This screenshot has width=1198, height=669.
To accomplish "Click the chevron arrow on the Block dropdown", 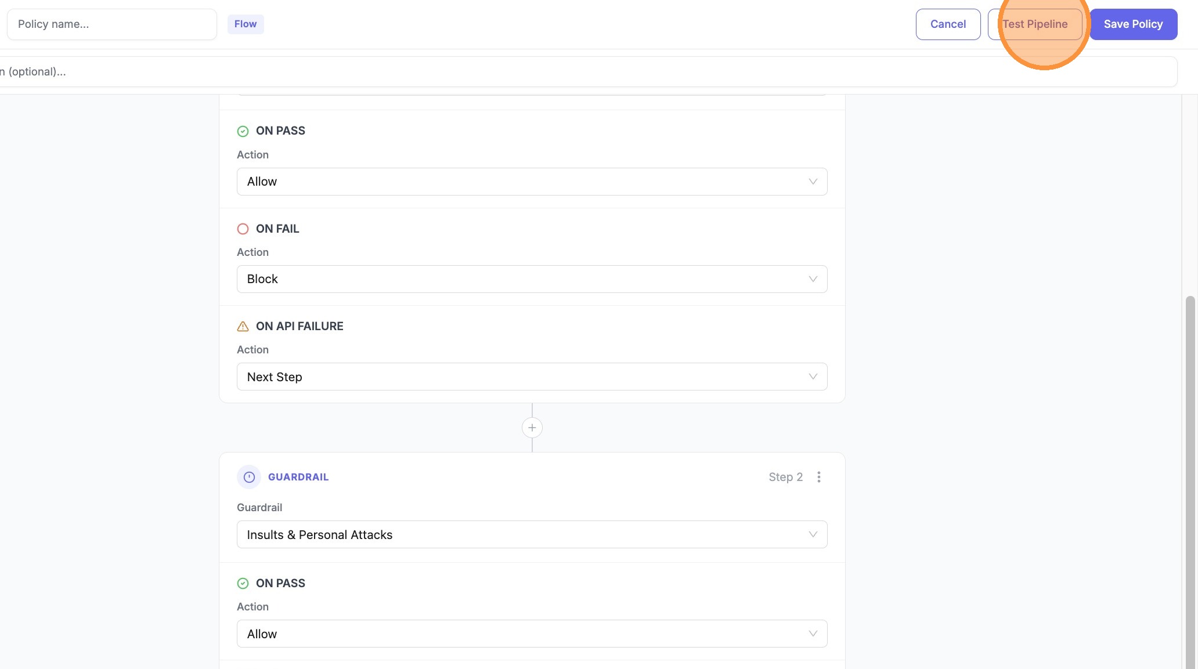I will (x=813, y=279).
